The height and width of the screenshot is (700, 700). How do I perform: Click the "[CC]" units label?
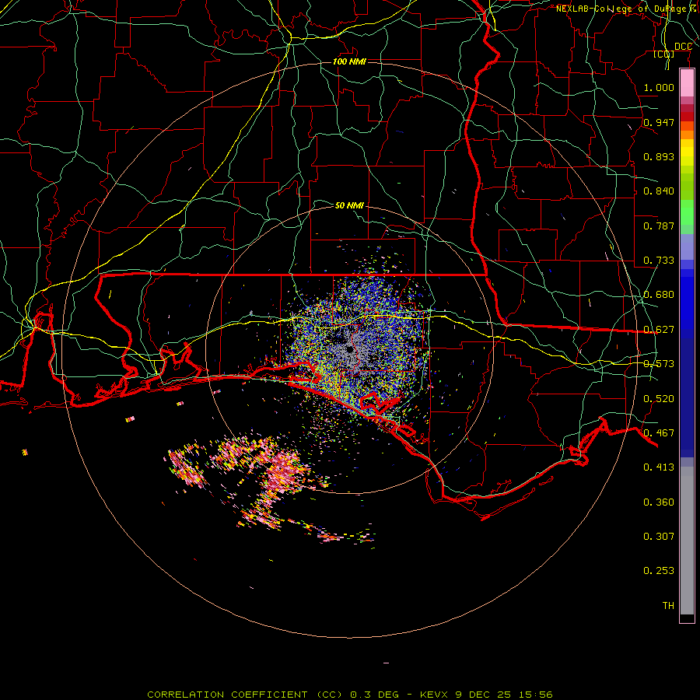[x=664, y=54]
